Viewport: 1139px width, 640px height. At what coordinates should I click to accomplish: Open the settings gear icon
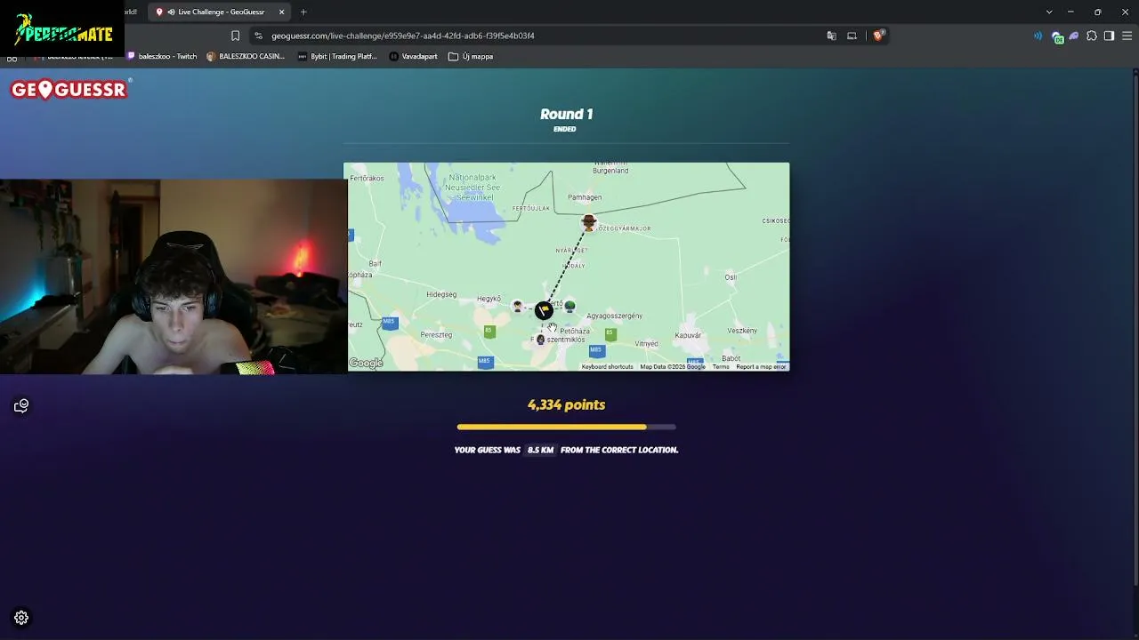pyautogui.click(x=21, y=618)
